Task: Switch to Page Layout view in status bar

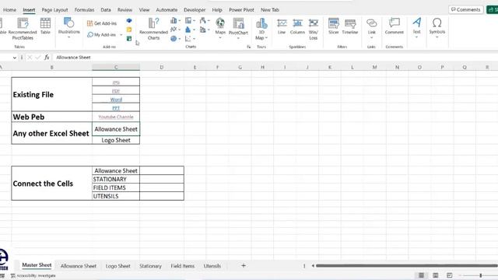Action: (x=436, y=275)
